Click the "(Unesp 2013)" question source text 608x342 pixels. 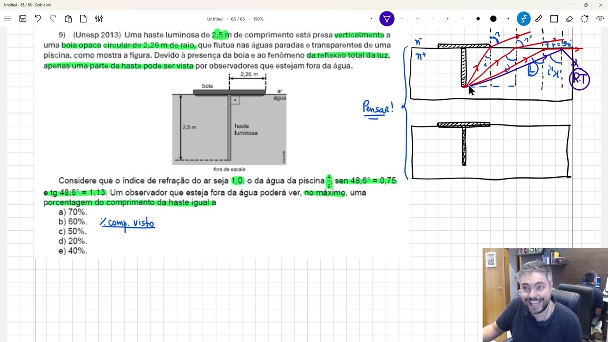pyautogui.click(x=97, y=35)
